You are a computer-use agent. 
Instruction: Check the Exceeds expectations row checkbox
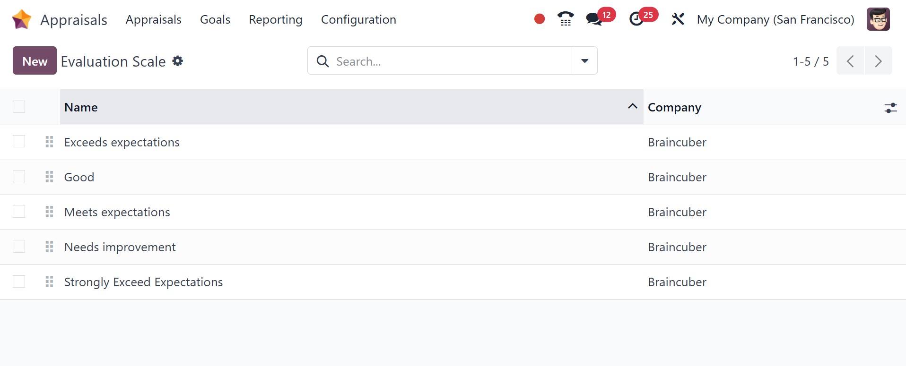pyautogui.click(x=19, y=142)
